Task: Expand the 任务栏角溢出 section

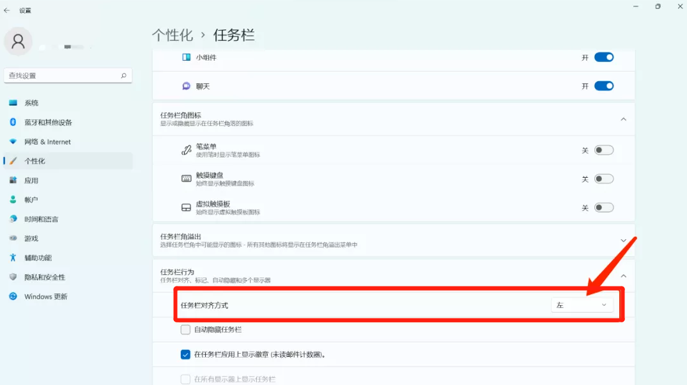Action: (x=624, y=240)
